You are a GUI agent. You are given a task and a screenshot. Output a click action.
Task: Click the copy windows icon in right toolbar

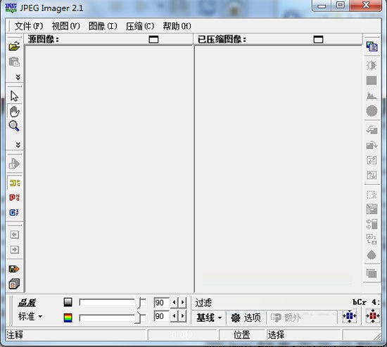coord(372,46)
